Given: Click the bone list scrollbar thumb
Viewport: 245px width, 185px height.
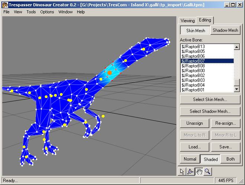Looking at the screenshot, I should (x=237, y=83).
